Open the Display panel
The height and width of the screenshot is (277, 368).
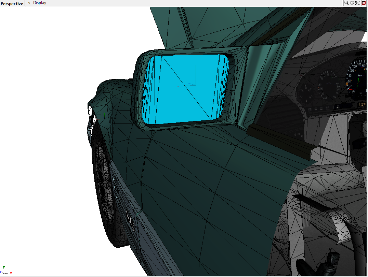[x=39, y=3]
